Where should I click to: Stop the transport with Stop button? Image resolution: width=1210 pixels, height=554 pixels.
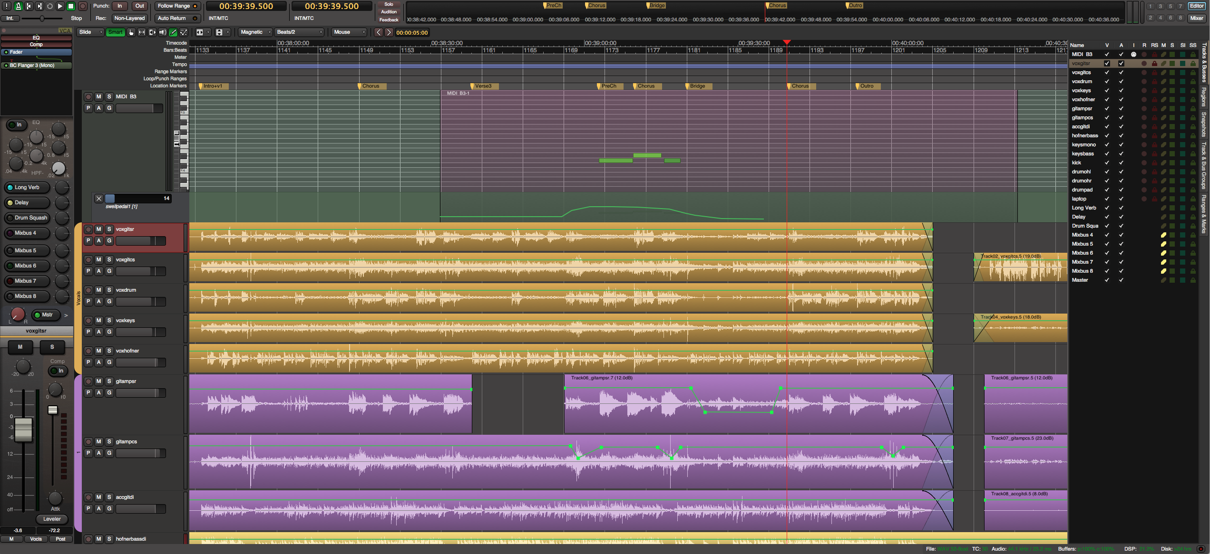tap(70, 6)
